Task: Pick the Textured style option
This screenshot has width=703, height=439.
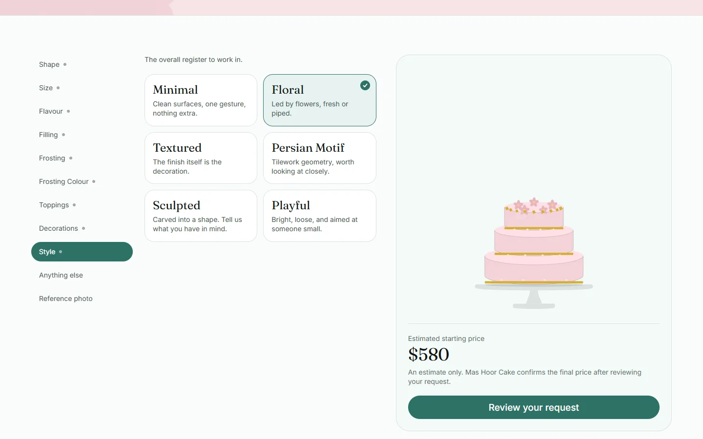Action: click(201, 158)
